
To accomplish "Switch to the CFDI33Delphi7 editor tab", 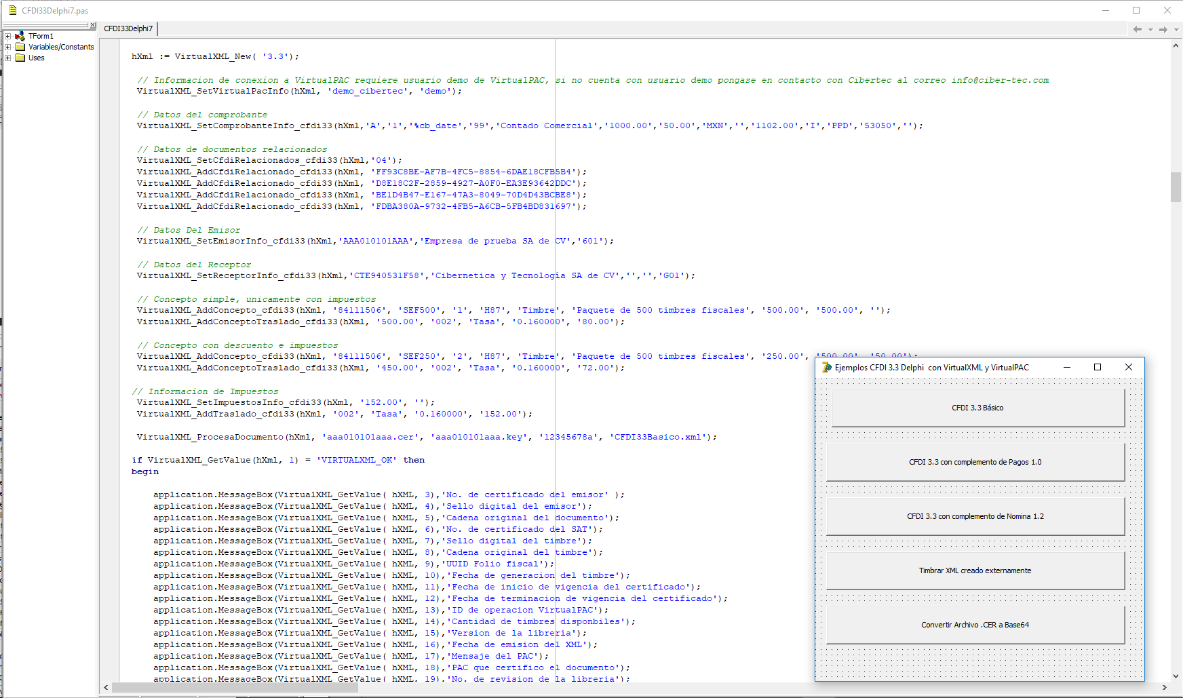I will [128, 28].
